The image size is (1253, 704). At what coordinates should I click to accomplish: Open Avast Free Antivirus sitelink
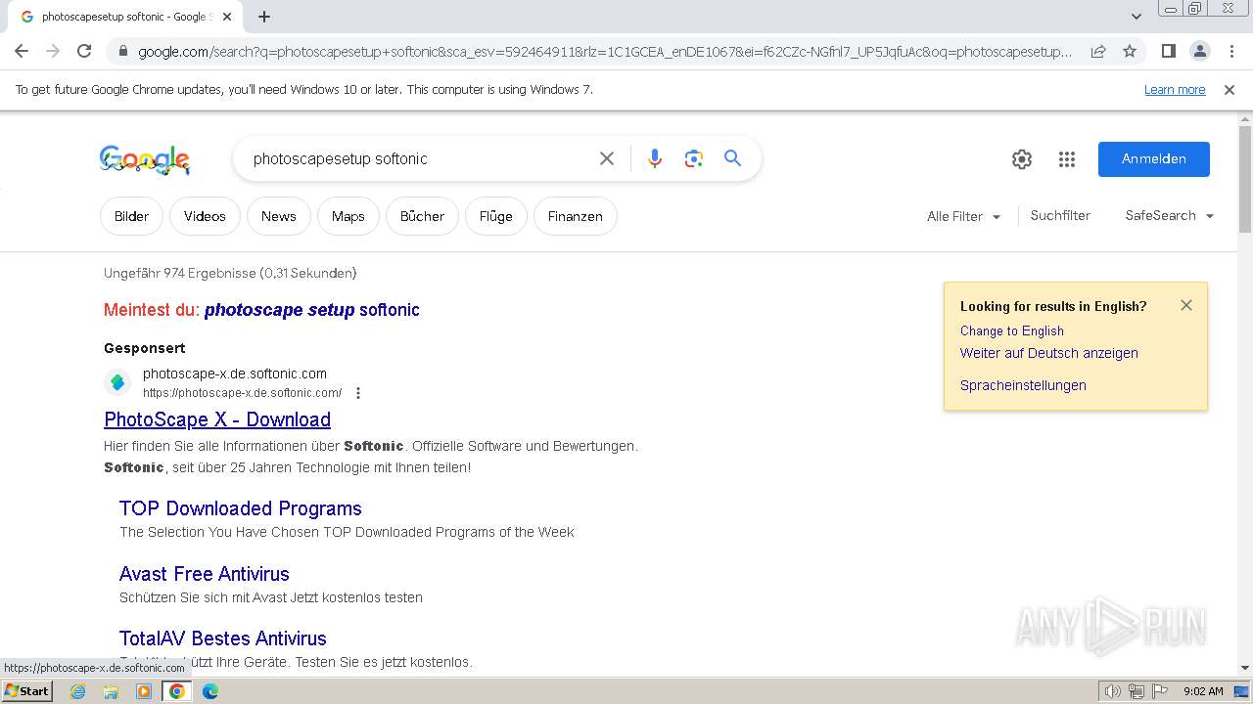click(205, 574)
